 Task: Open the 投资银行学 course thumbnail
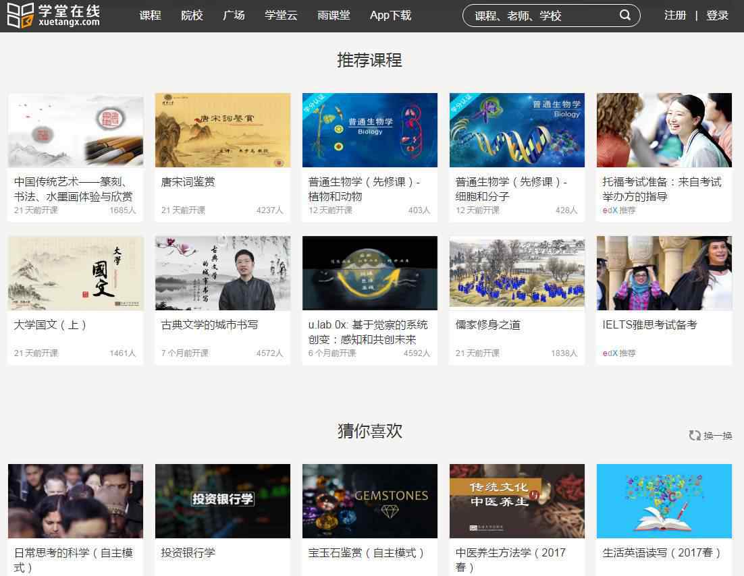(x=223, y=501)
